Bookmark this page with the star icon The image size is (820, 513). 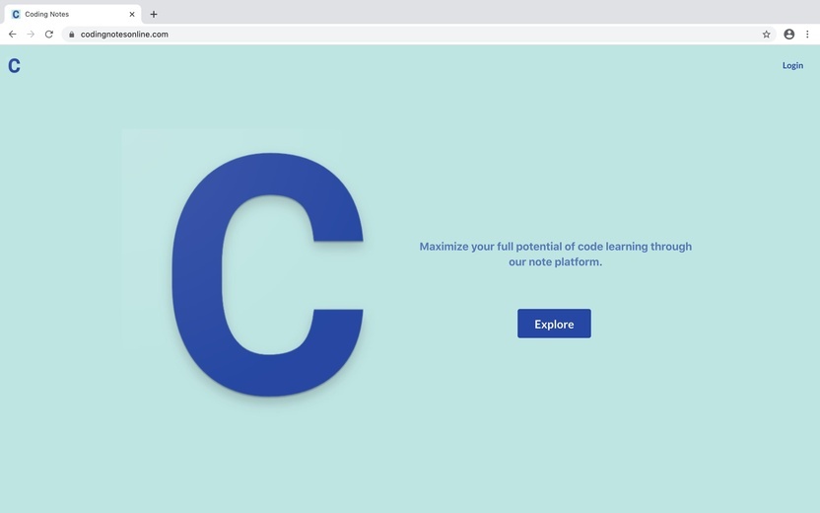[x=766, y=34]
